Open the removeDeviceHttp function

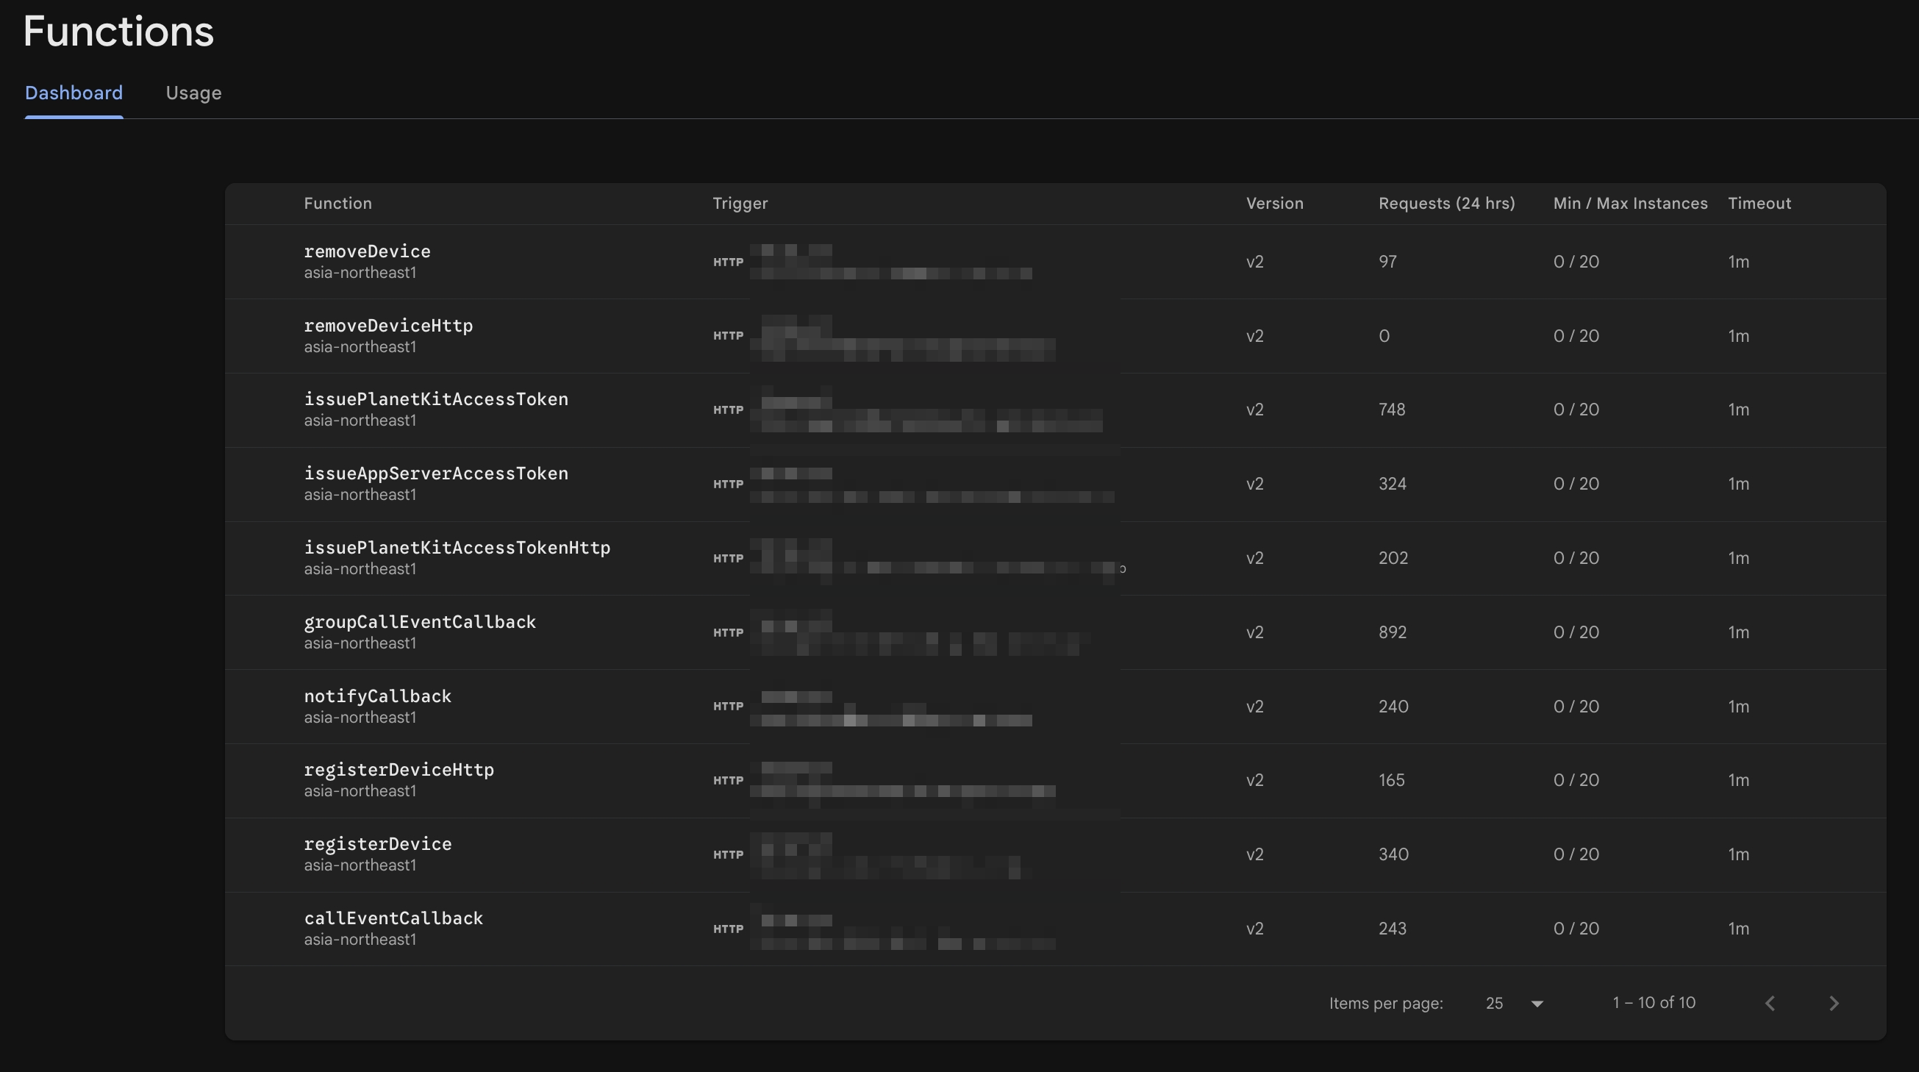point(388,326)
